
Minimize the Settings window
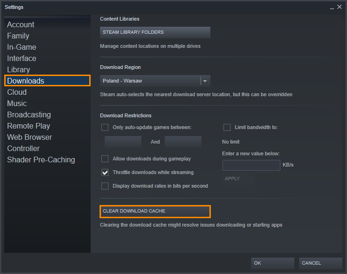click(x=332, y=8)
